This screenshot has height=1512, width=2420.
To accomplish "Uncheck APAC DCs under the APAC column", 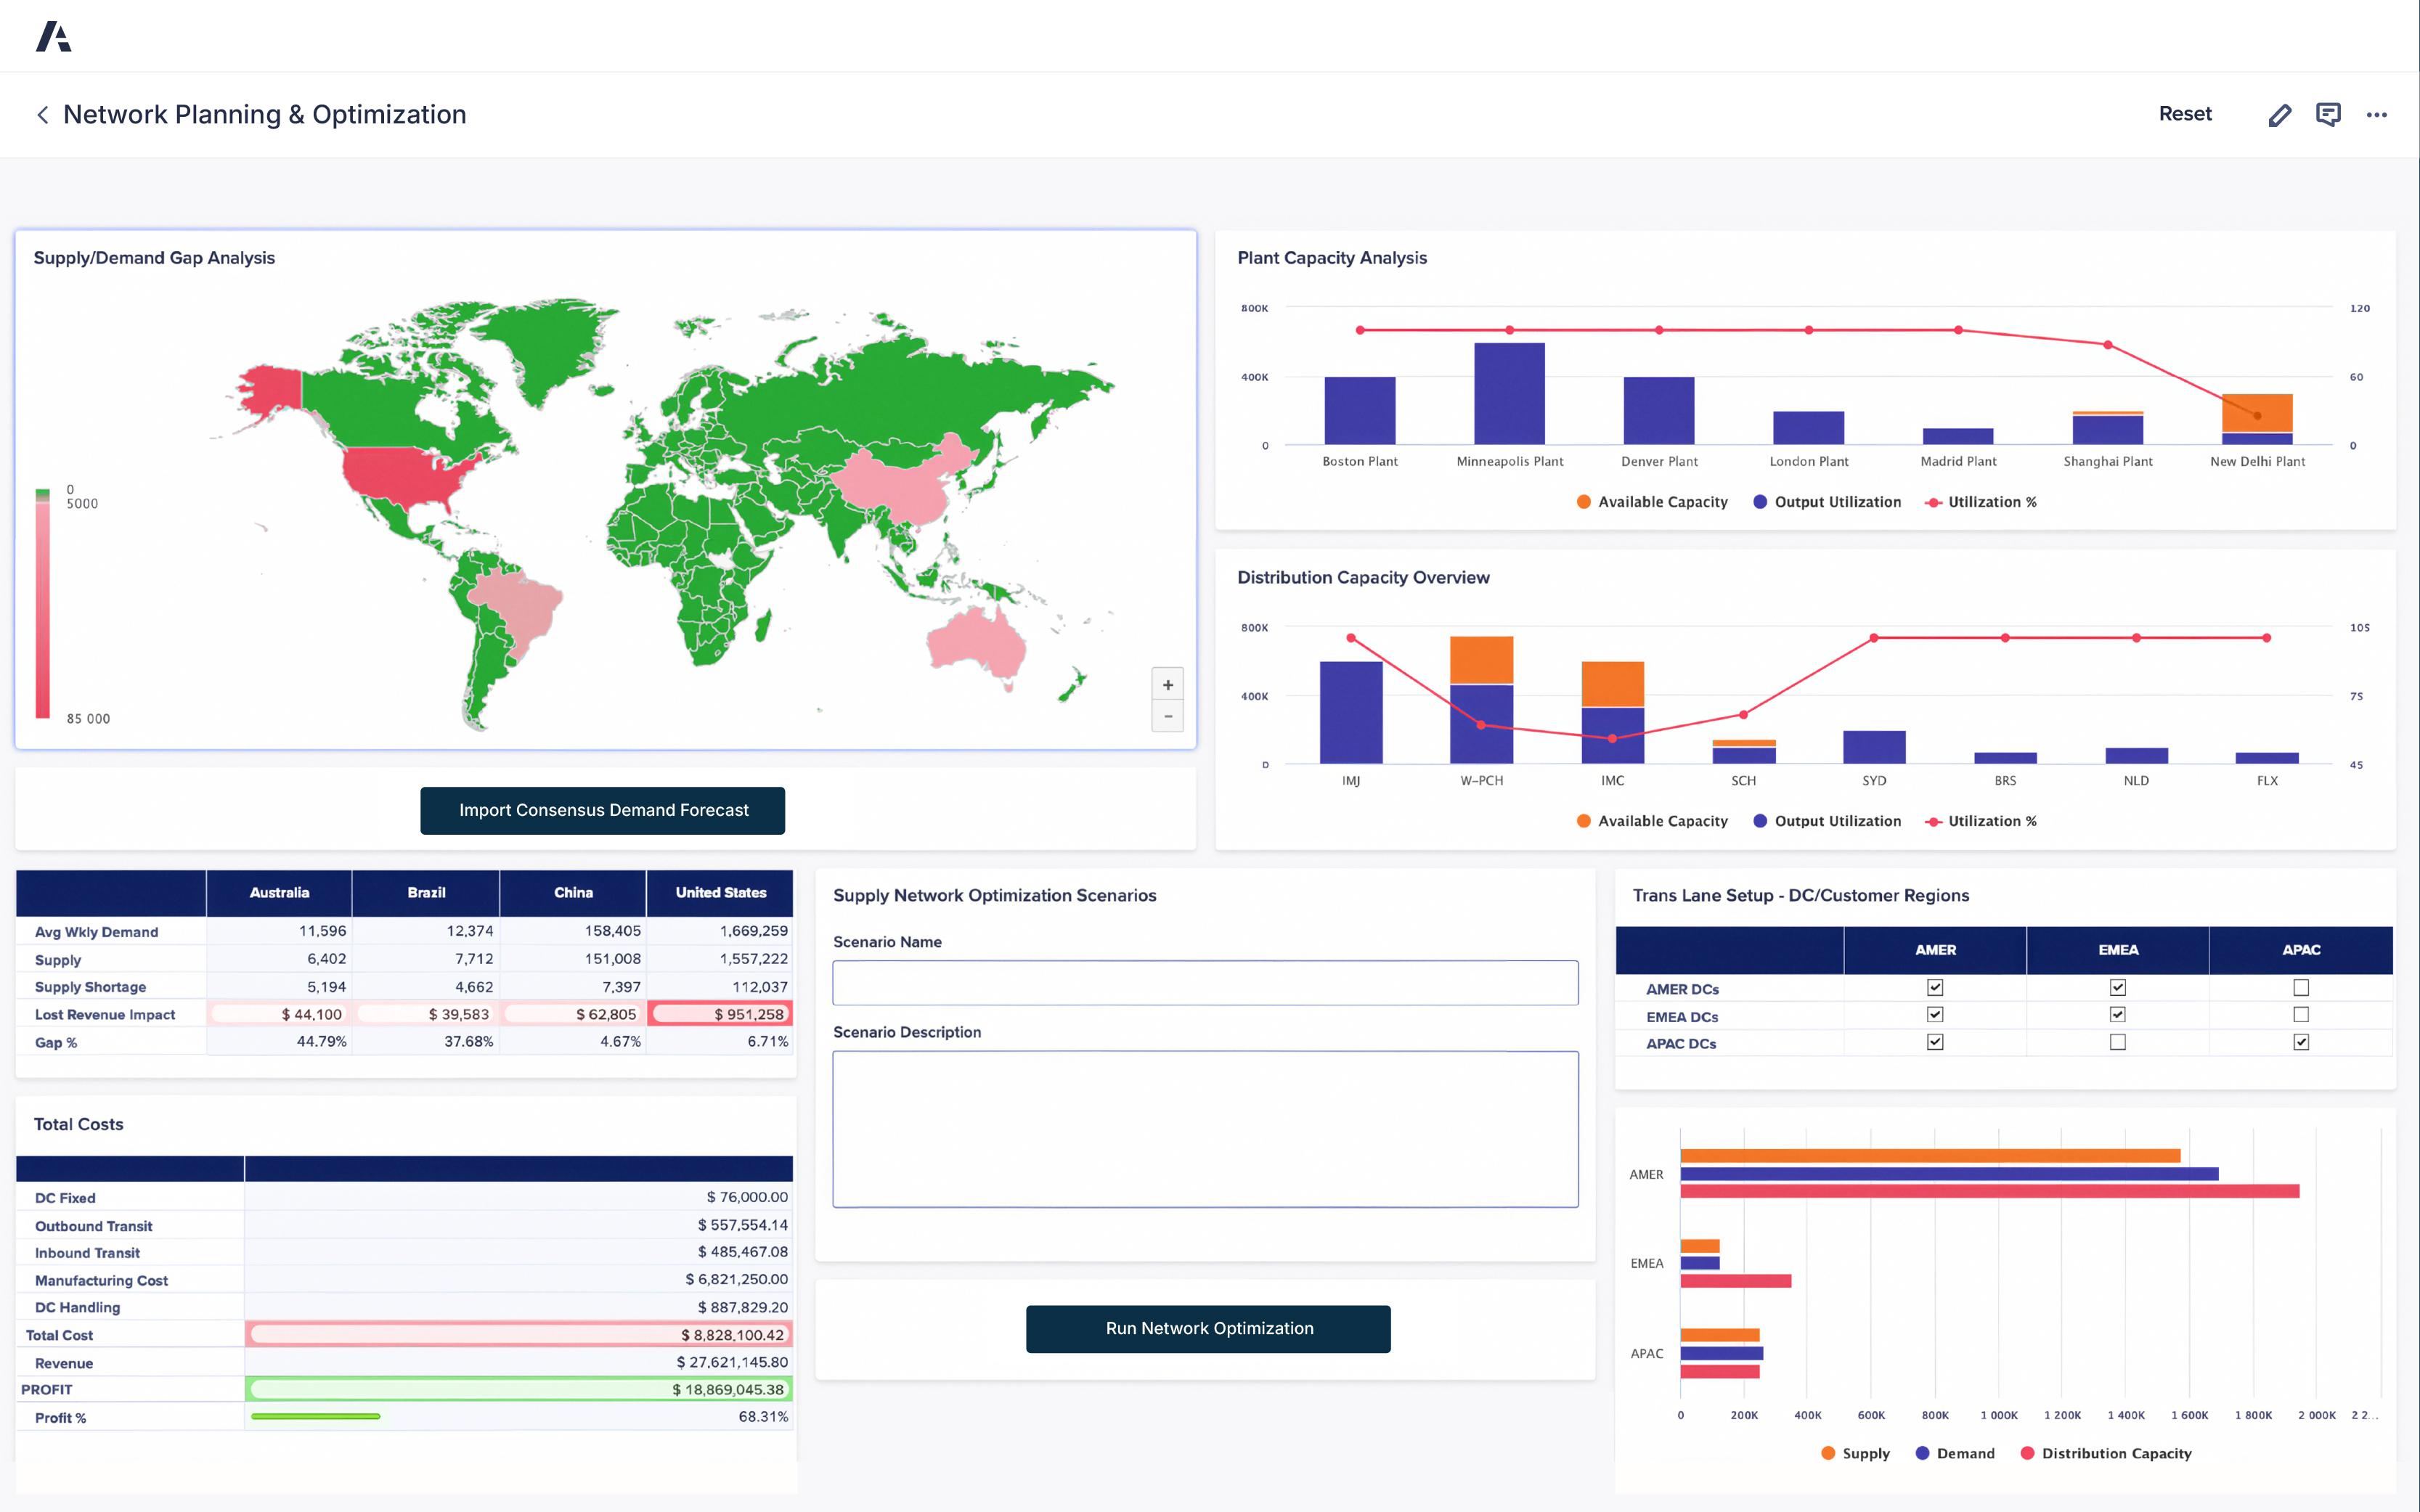I will (2301, 1041).
